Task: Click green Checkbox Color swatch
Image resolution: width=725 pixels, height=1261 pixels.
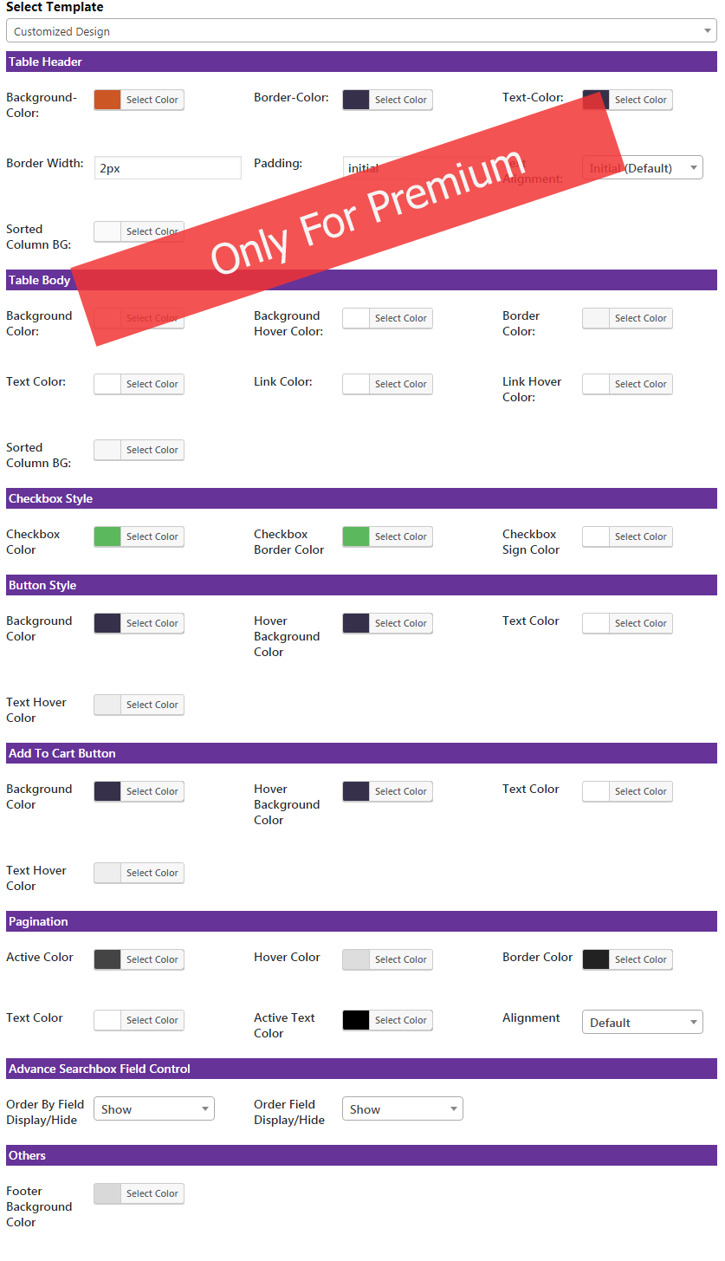Action: coord(107,536)
